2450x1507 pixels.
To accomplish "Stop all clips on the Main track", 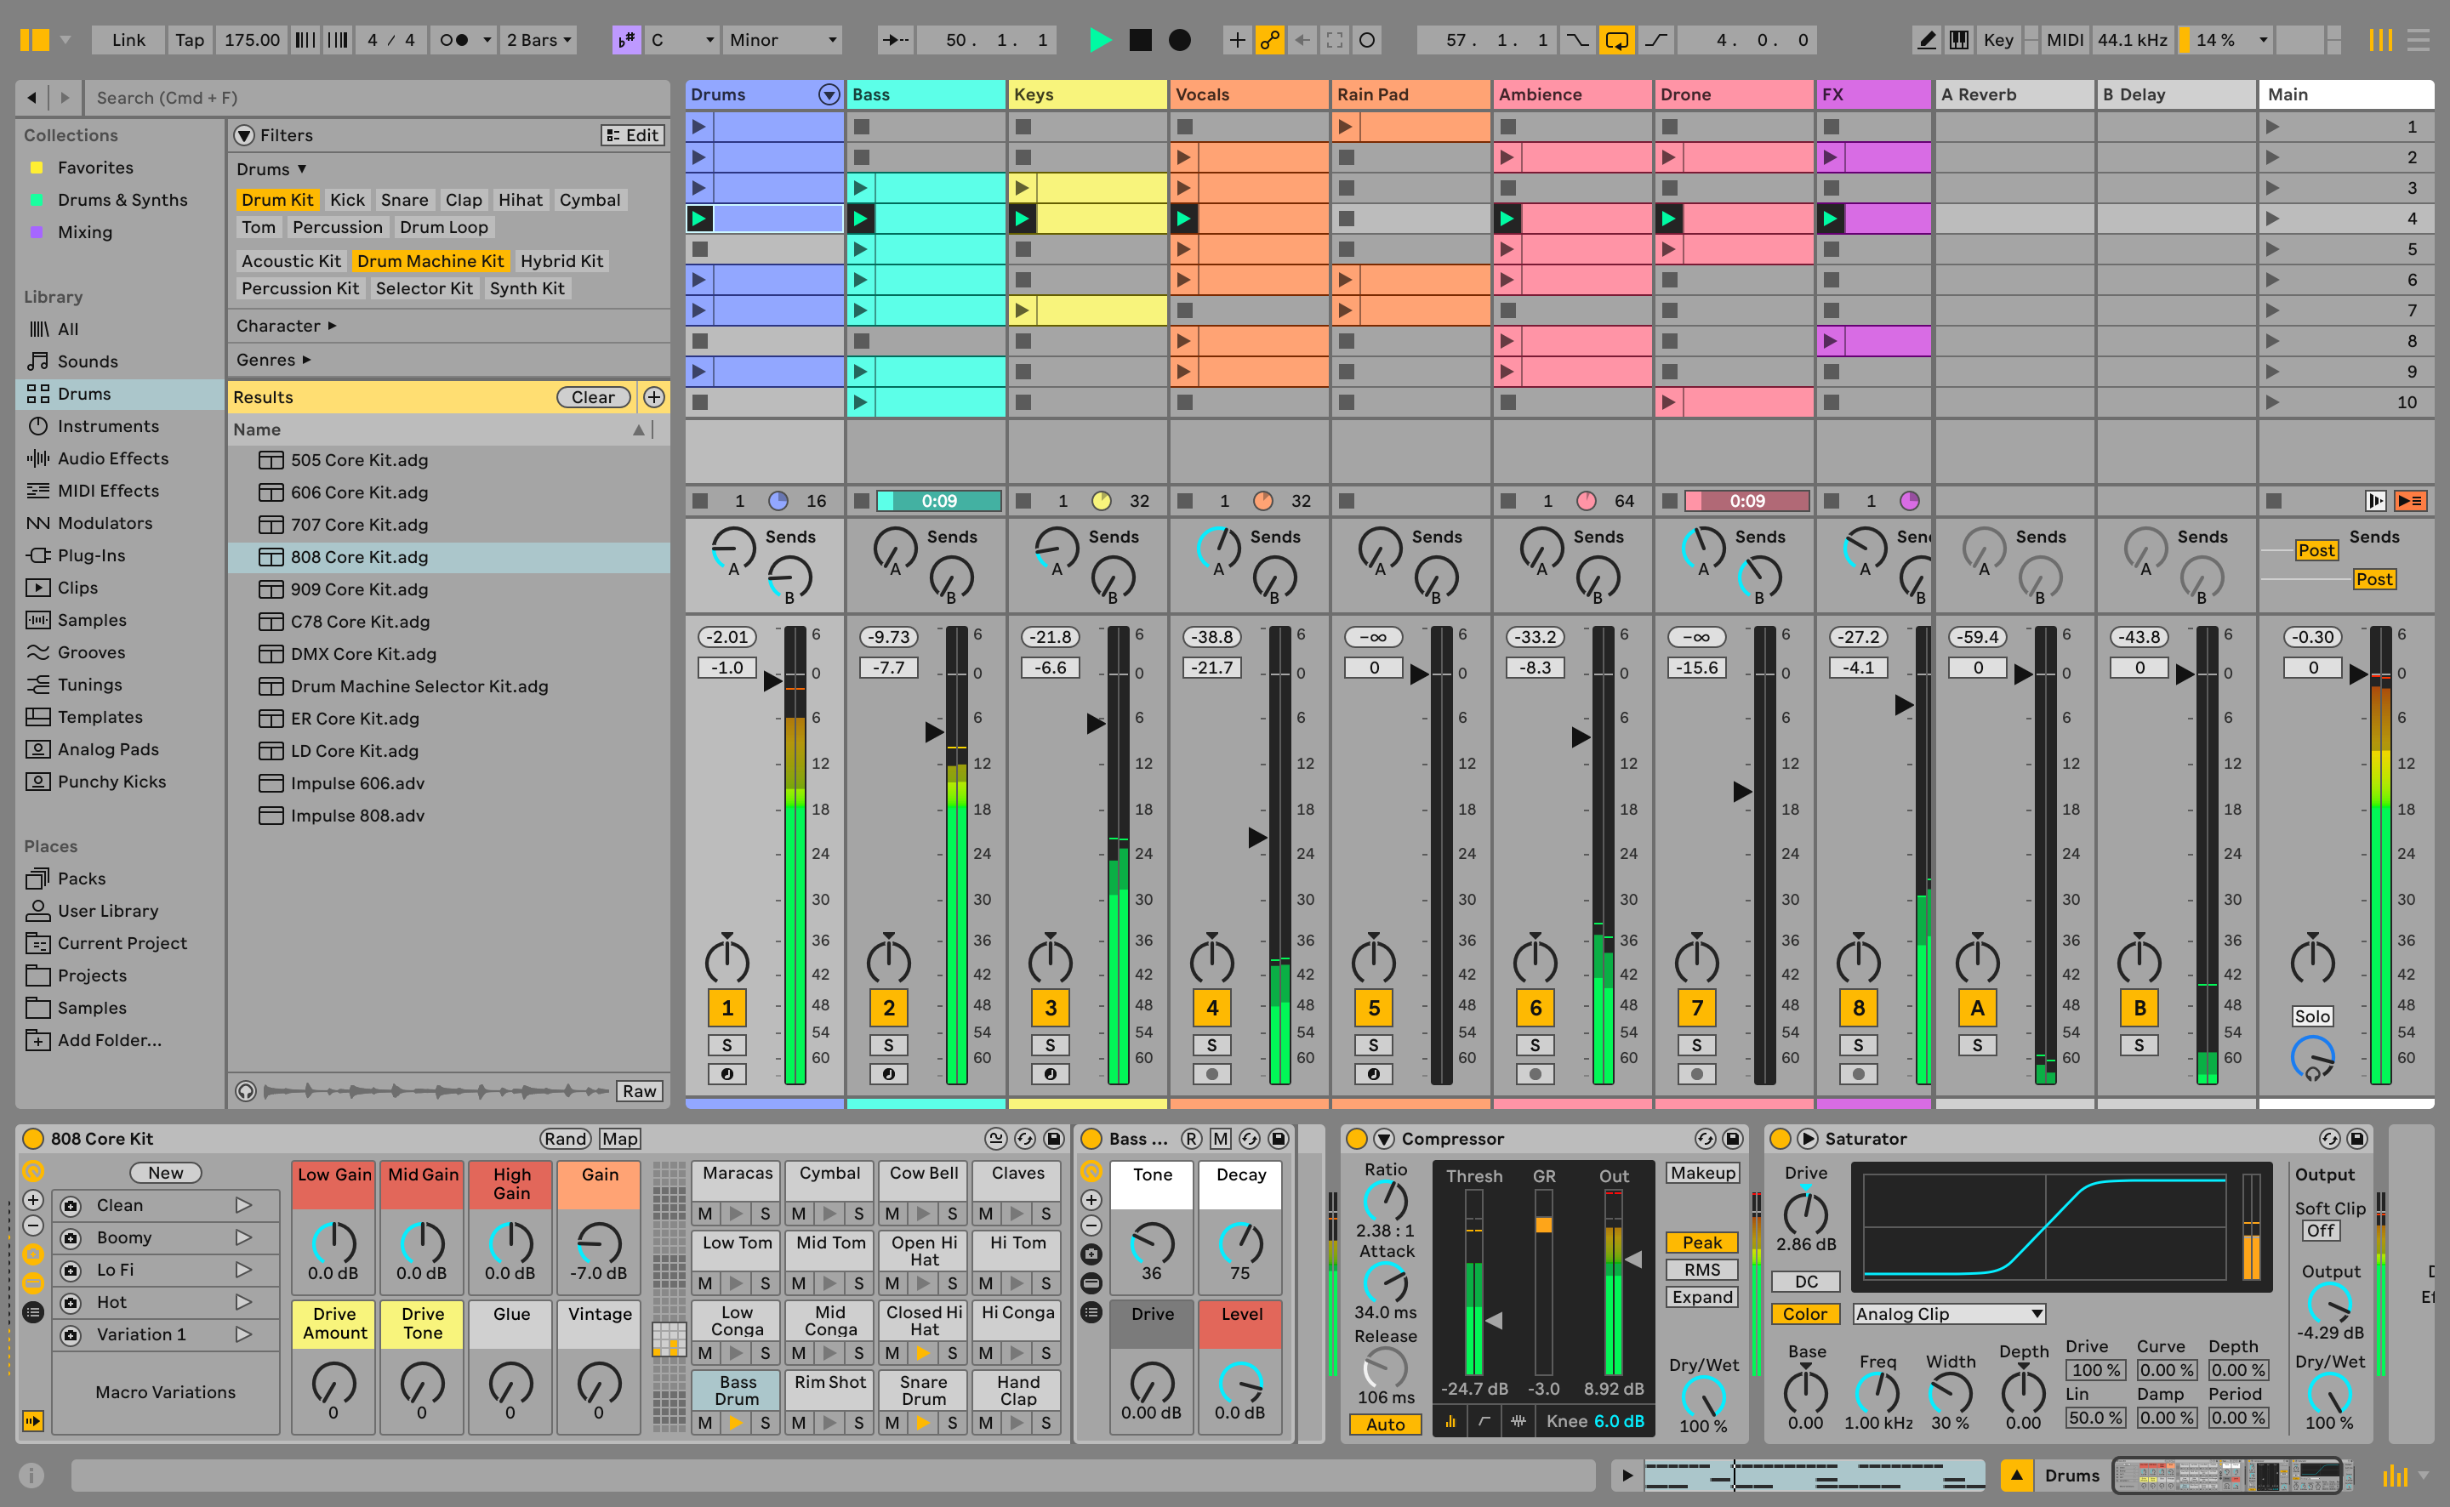I will point(2276,501).
